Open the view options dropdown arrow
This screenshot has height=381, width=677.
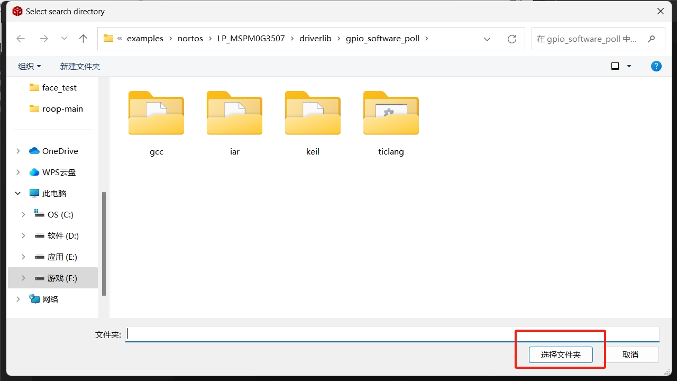(629, 66)
